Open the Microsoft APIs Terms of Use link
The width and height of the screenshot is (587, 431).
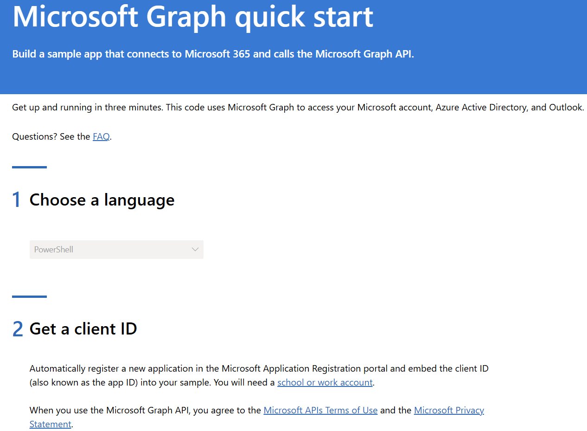(320, 411)
